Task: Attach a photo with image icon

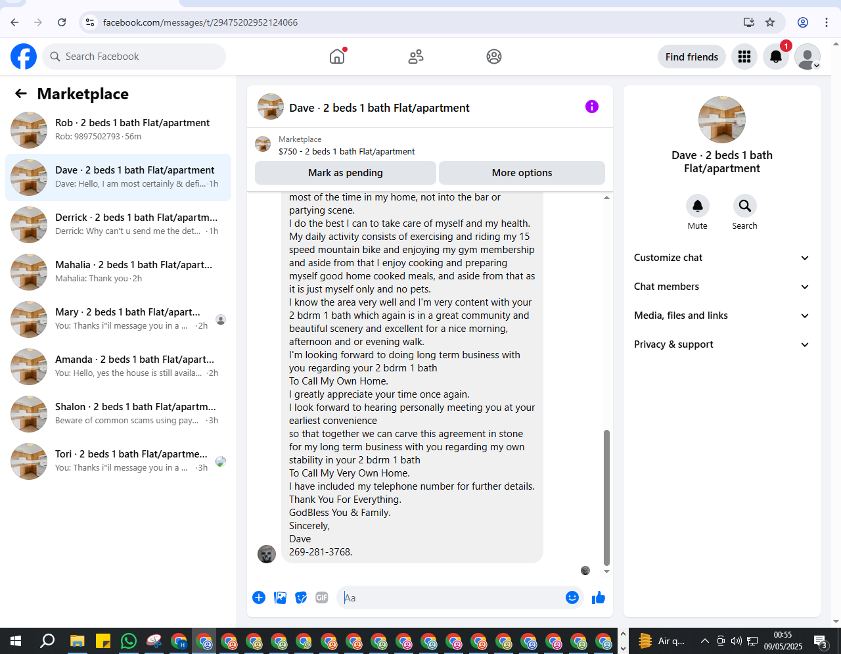Action: click(280, 597)
